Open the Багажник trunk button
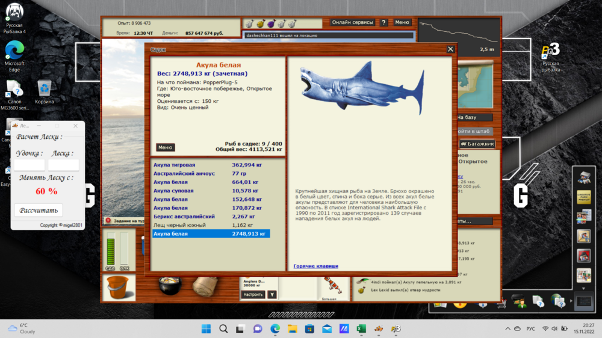602x338 pixels. (477, 144)
